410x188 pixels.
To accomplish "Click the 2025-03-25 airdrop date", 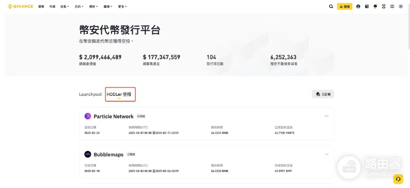I will pos(92,133).
